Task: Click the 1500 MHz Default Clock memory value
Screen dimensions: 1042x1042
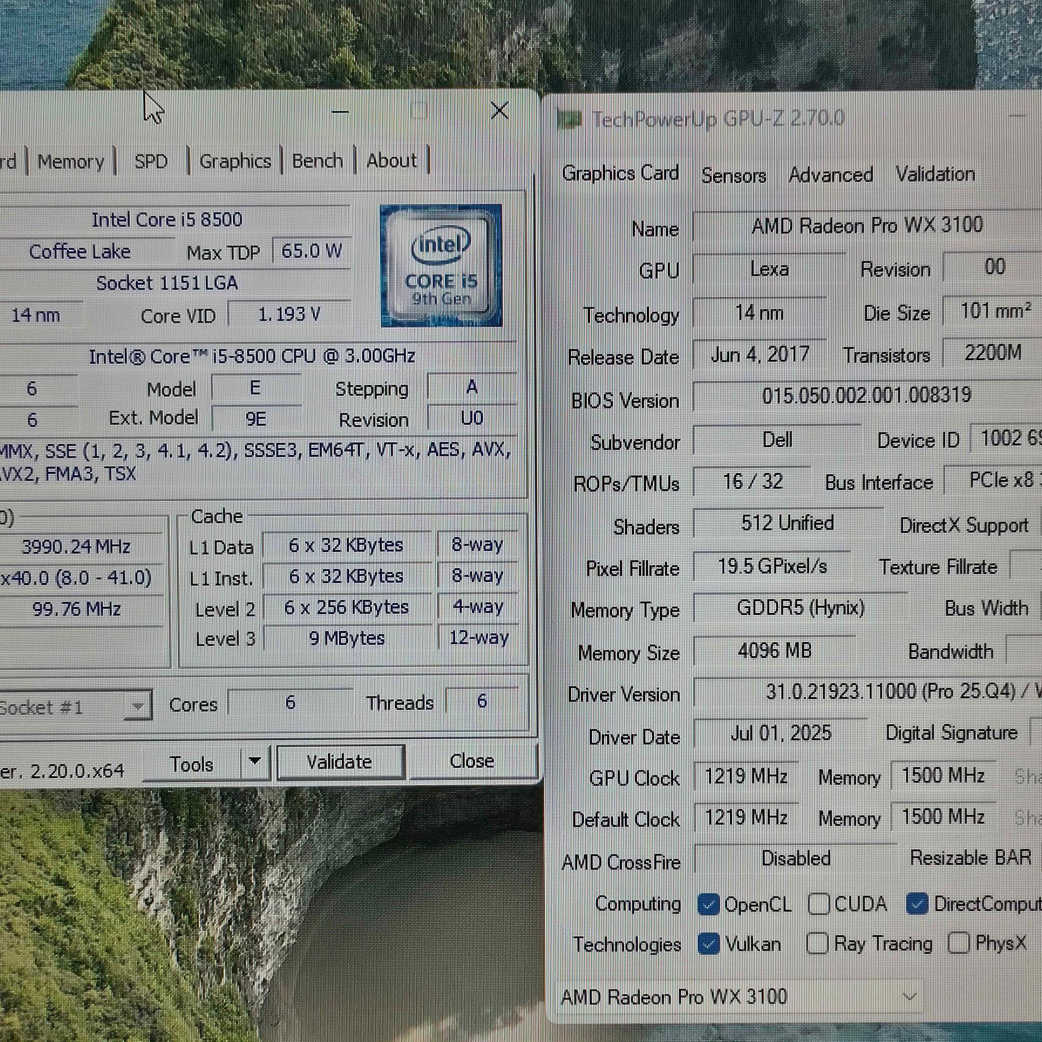Action: click(943, 816)
